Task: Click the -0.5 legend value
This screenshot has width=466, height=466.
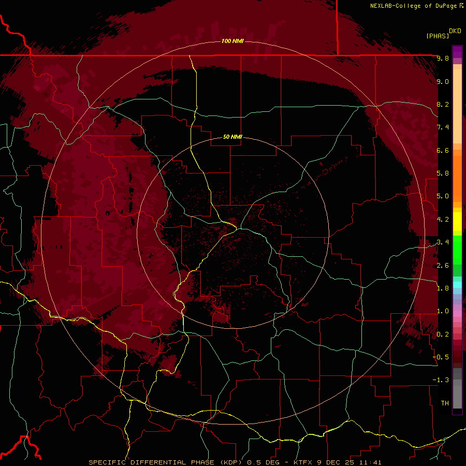Action: click(441, 357)
